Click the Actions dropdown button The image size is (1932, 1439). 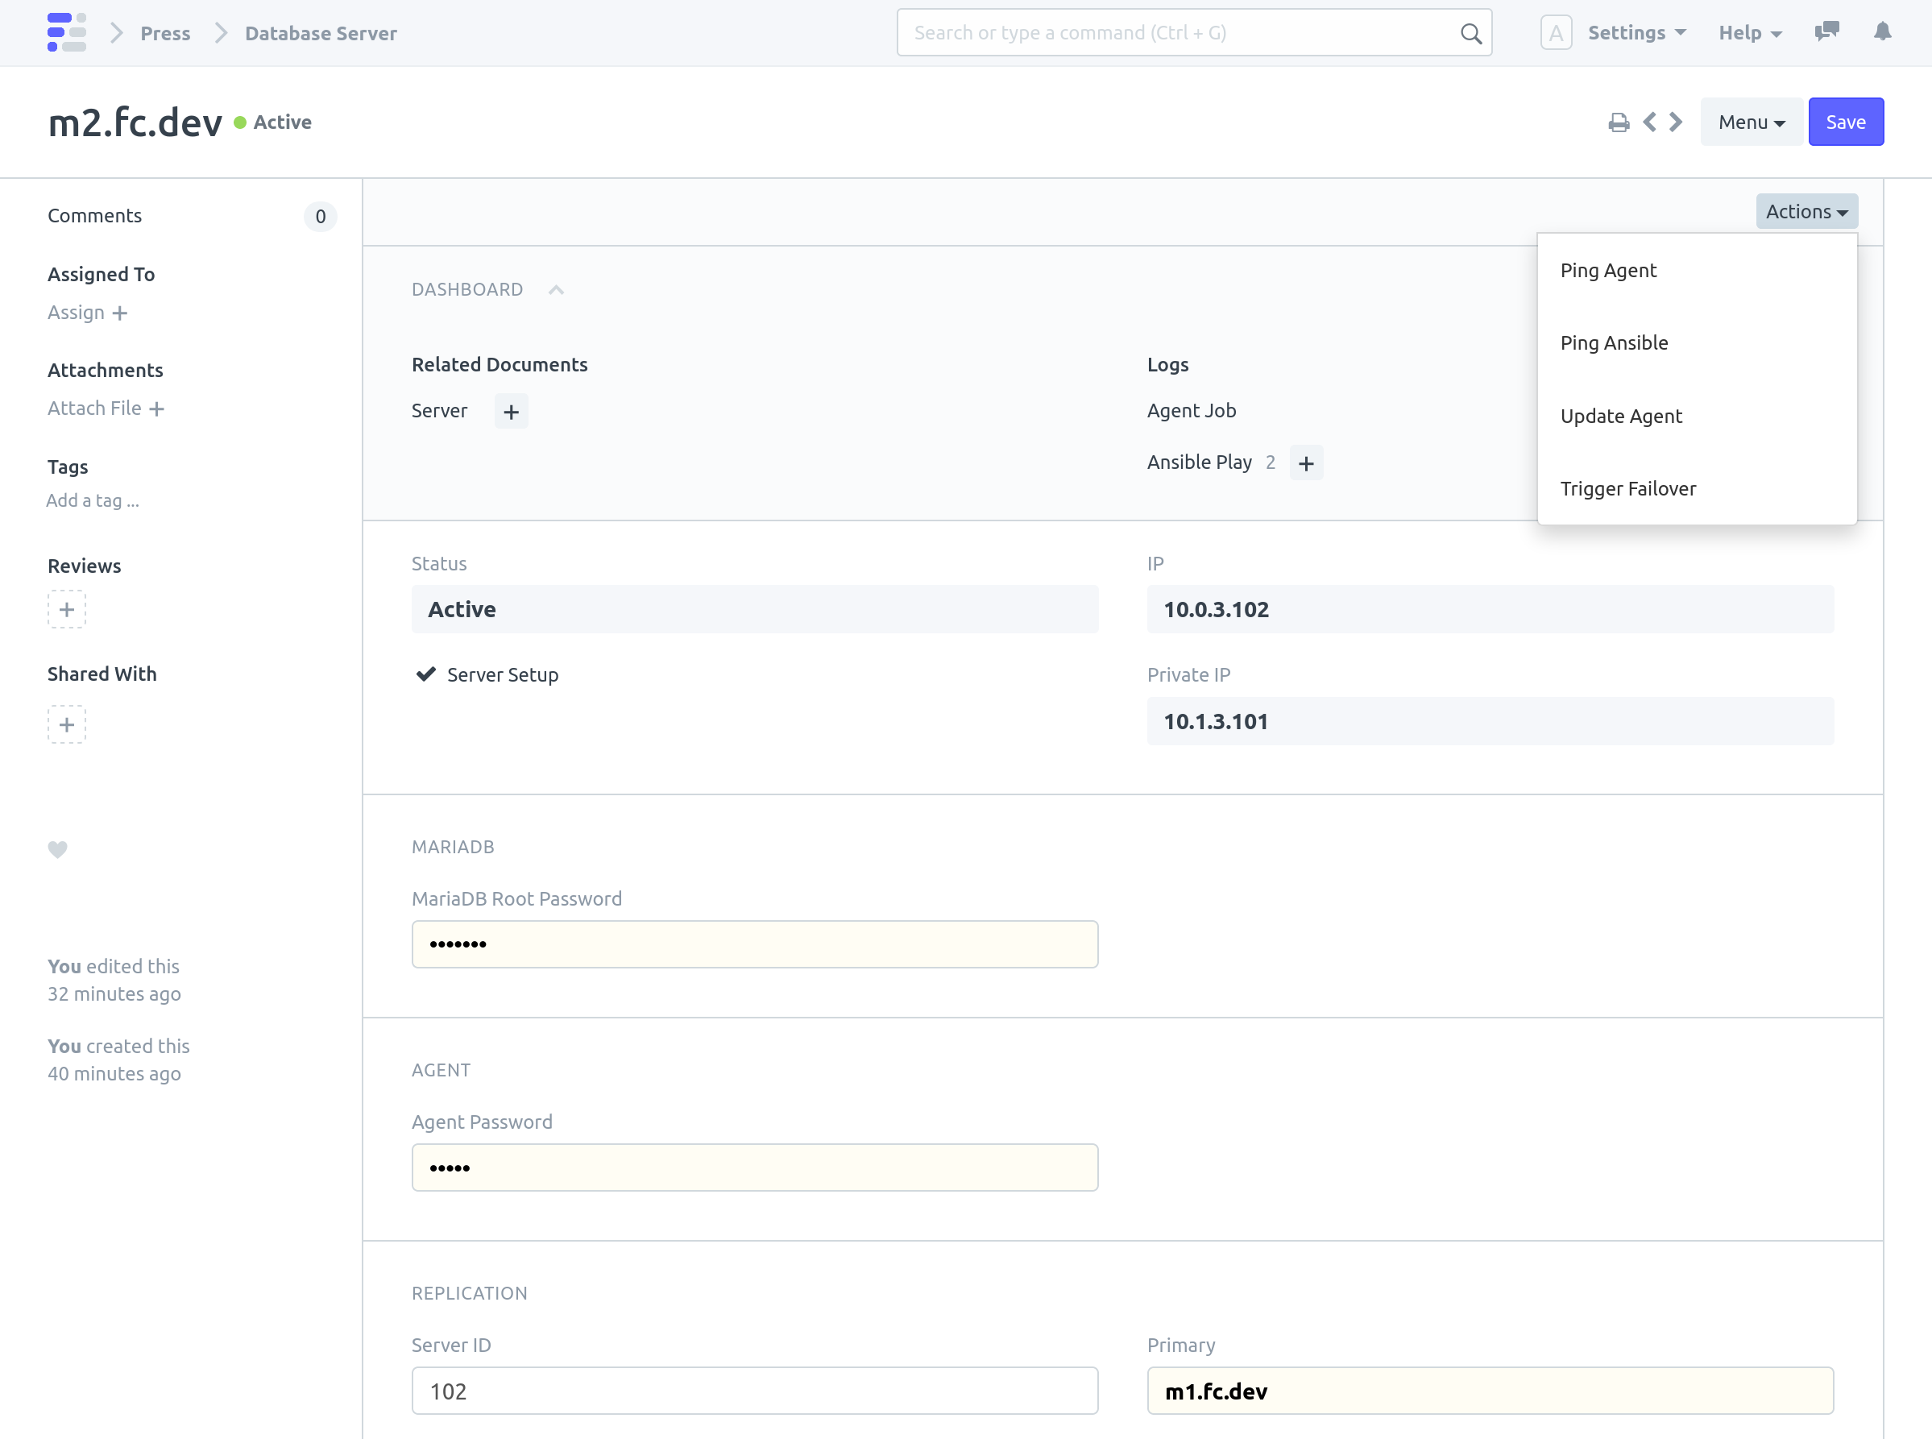(1806, 212)
